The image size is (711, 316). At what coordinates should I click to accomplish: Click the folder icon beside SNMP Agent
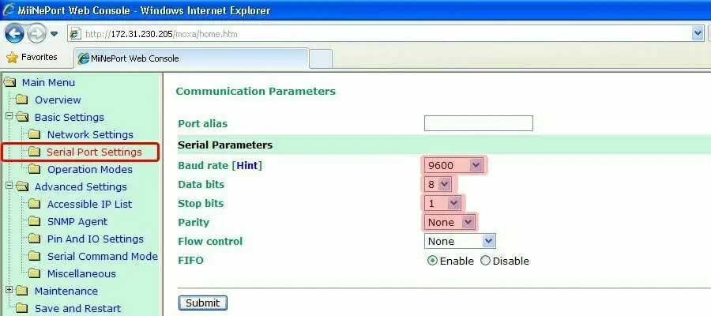pyautogui.click(x=34, y=221)
